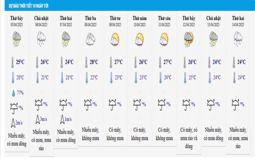Click the 1m/s wind speed value
Viewport: 255px width, 159px height.
pyautogui.click(x=68, y=119)
